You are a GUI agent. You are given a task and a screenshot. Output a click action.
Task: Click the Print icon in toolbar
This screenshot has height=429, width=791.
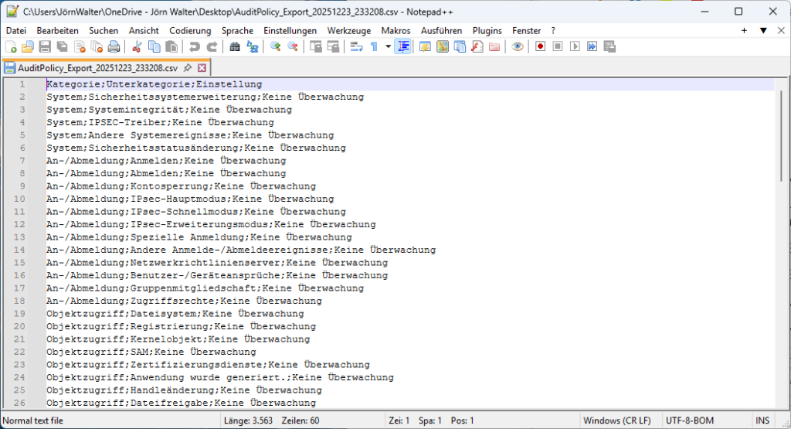(x=114, y=47)
